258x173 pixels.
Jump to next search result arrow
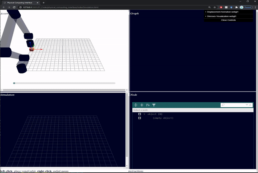point(247,105)
